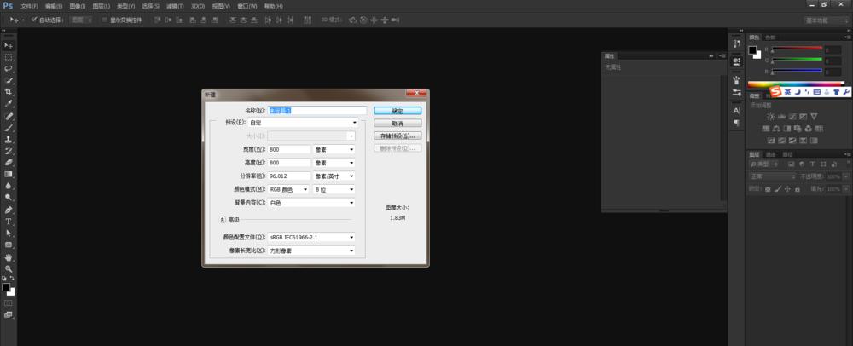Open the 分辨率 unit dropdown
853x346 pixels.
pos(334,176)
